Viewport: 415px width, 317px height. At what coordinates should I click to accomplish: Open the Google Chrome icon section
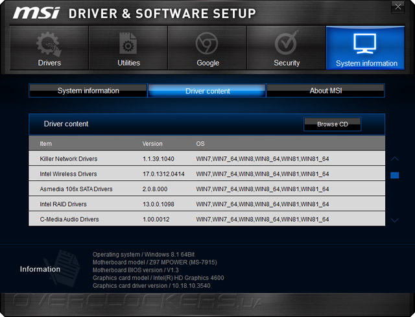(207, 48)
